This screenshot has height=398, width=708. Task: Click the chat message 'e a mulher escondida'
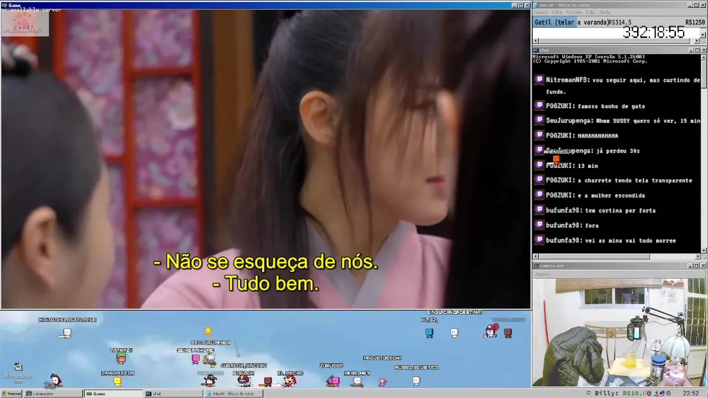point(611,195)
